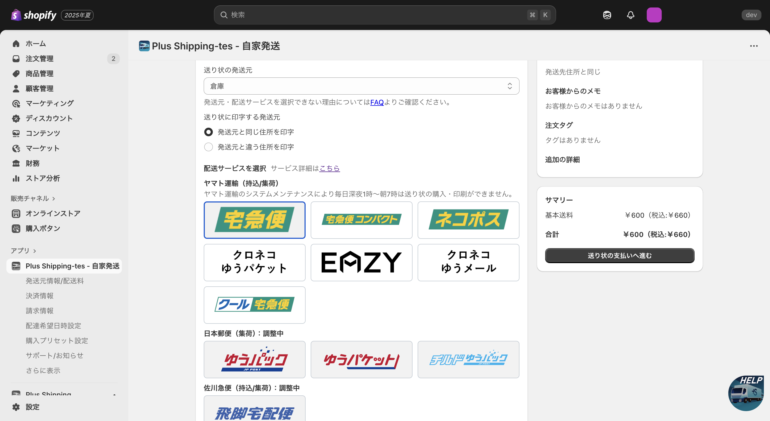Select the ネコポス shipping service

(468, 220)
